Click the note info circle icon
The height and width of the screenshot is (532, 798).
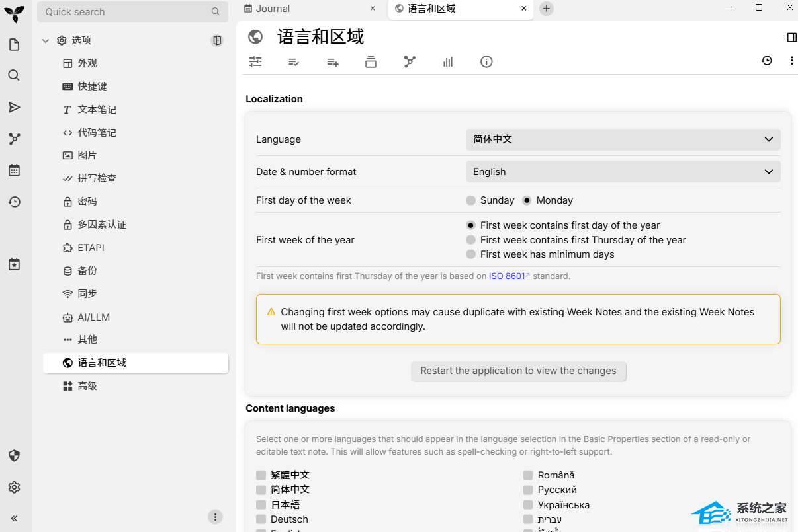click(x=486, y=61)
